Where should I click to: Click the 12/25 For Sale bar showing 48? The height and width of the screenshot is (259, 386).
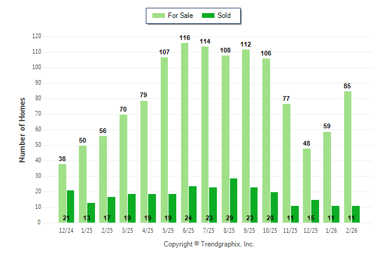tap(307, 186)
